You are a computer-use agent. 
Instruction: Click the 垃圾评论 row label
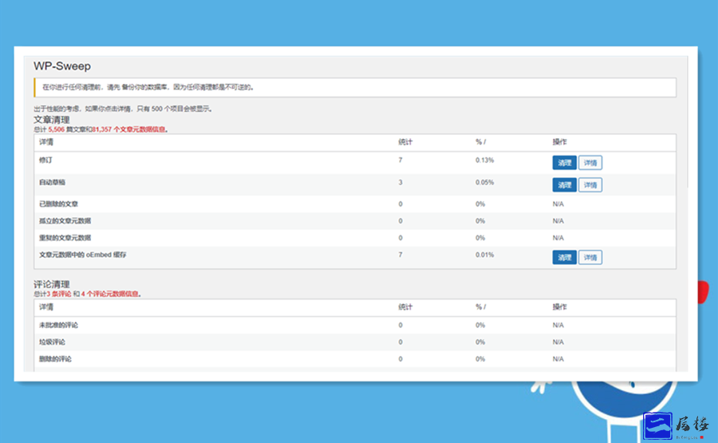click(x=52, y=342)
